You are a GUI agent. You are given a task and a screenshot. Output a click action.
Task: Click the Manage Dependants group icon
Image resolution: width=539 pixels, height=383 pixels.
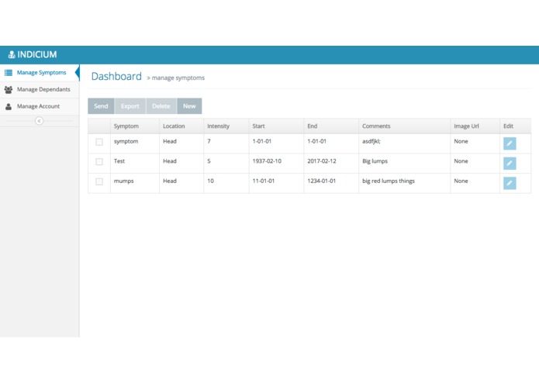click(x=9, y=89)
